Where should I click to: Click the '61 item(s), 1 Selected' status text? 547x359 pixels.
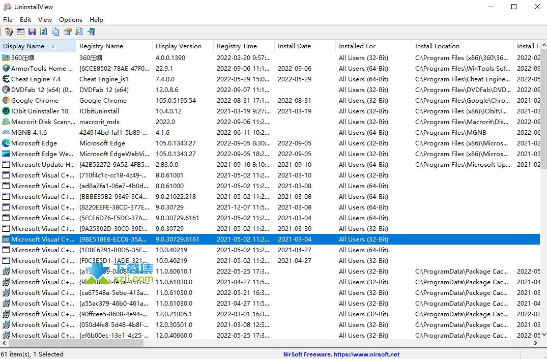(32, 354)
